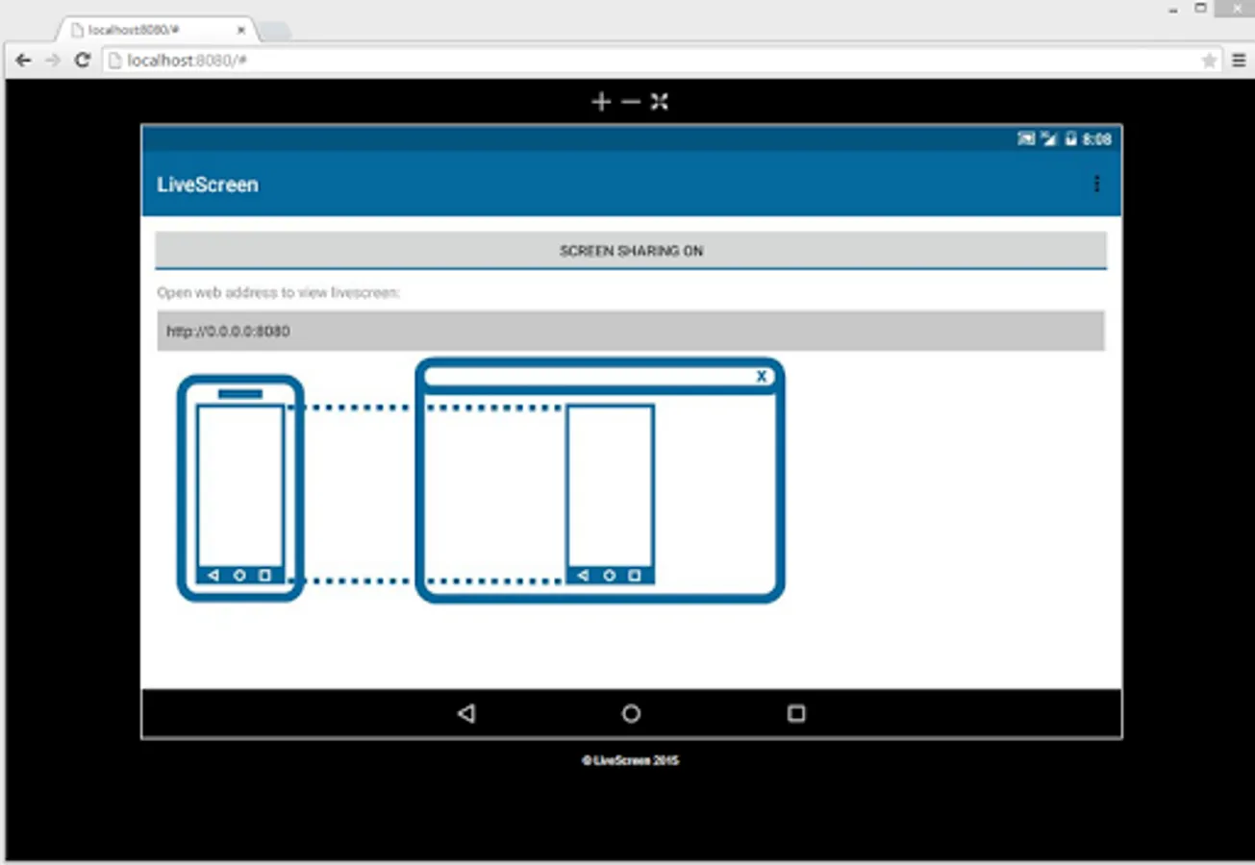Viewport: 1255px width, 865px height.
Task: Click the © LiveScreen 2015 footer text
Action: [x=631, y=760]
